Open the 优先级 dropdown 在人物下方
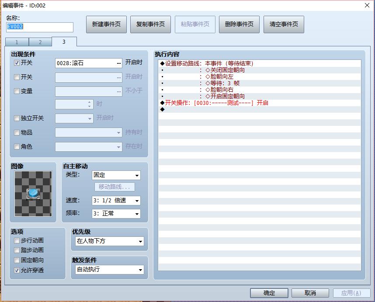375x302 pixels. 110,241
